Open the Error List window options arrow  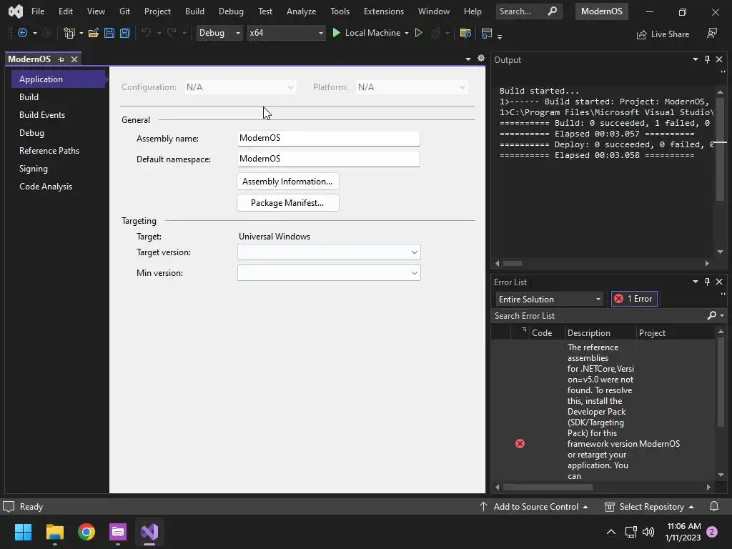click(696, 282)
